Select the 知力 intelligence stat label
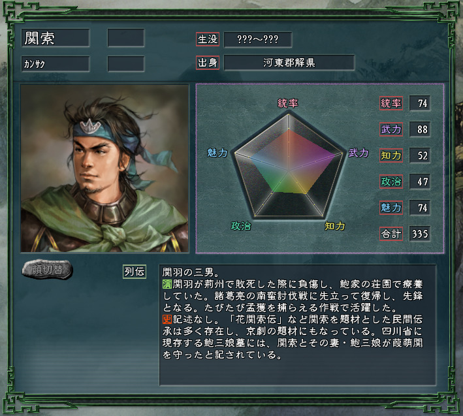Image resolution: width=463 pixels, height=416 pixels. click(x=391, y=155)
